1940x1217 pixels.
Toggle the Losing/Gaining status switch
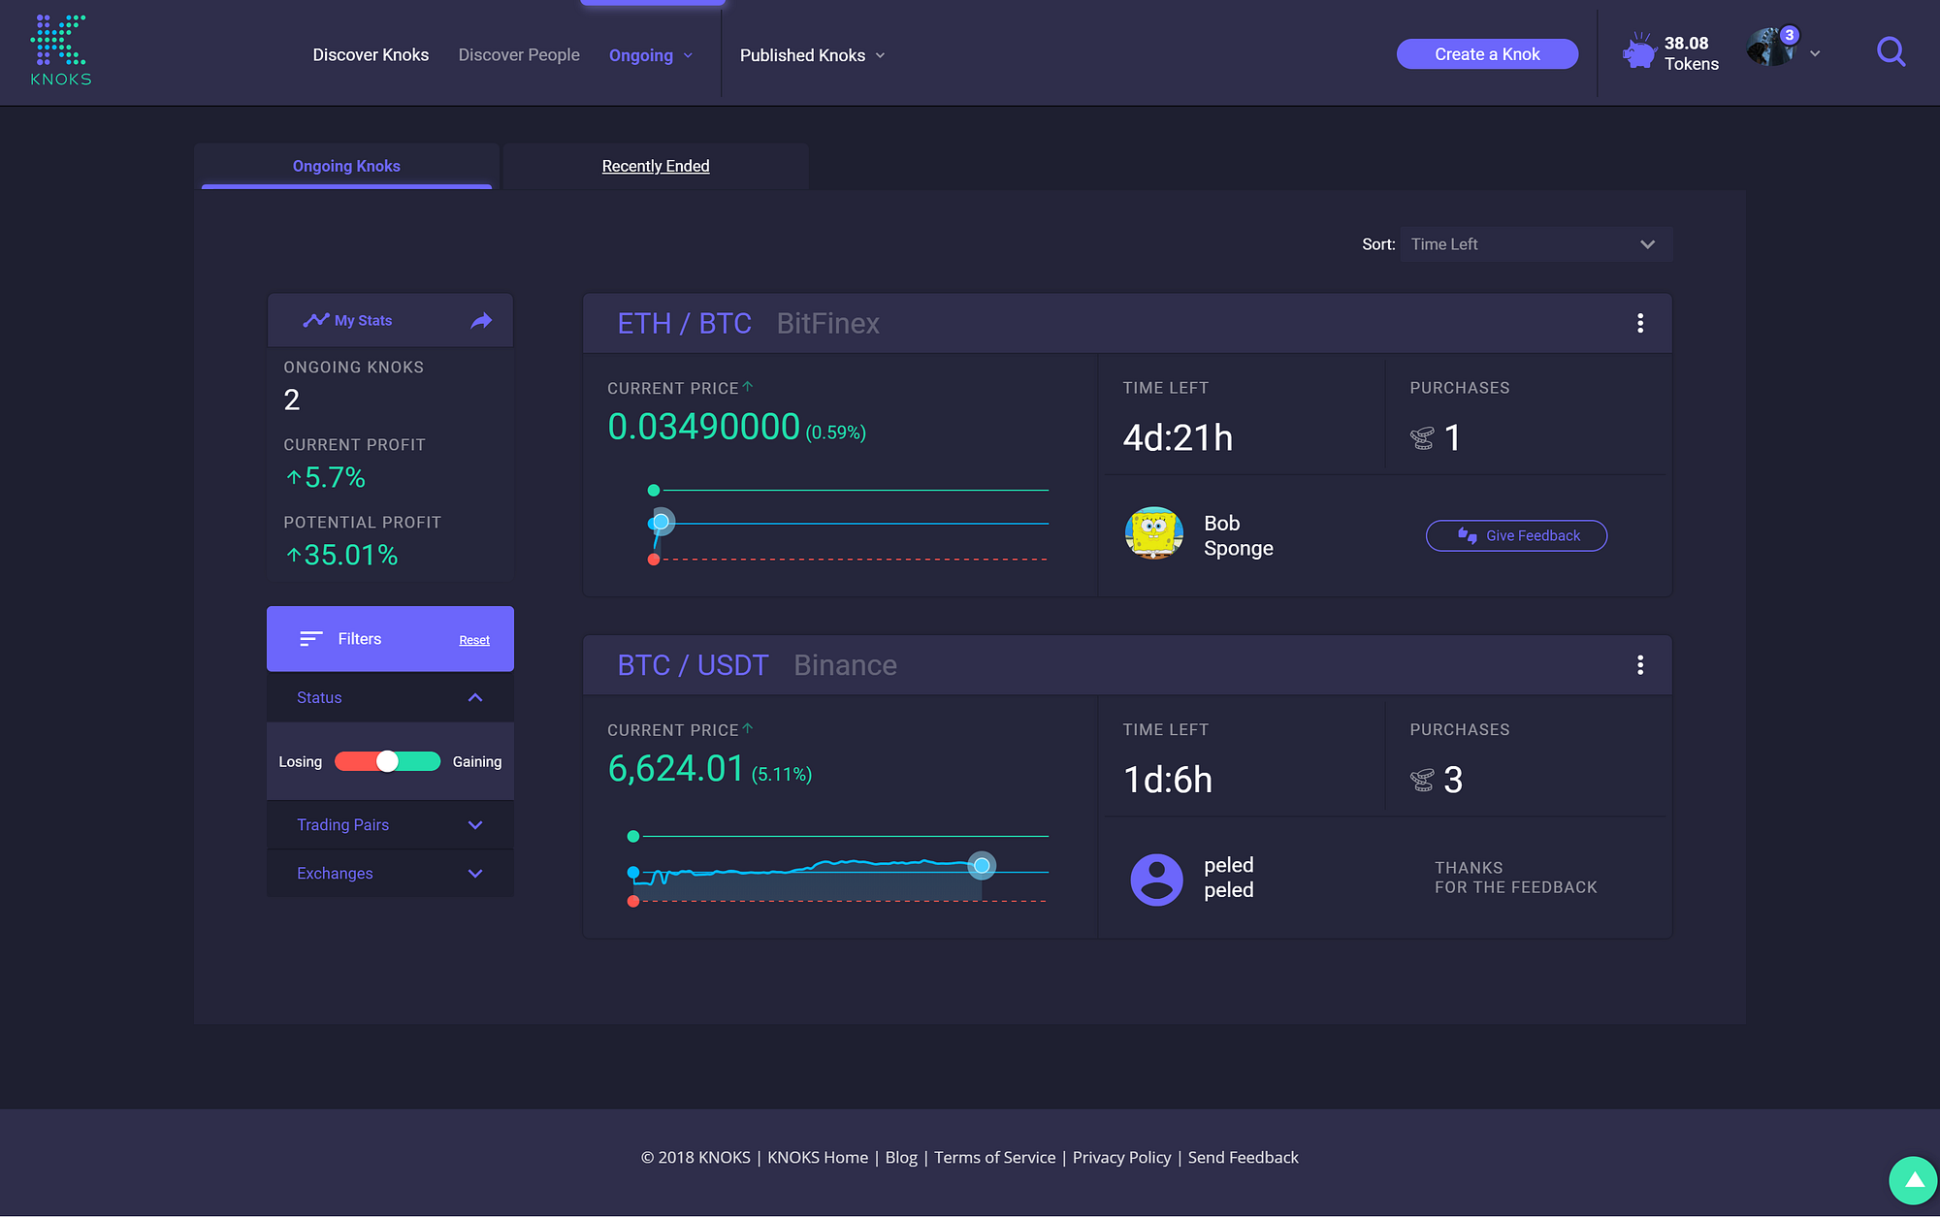coord(387,762)
